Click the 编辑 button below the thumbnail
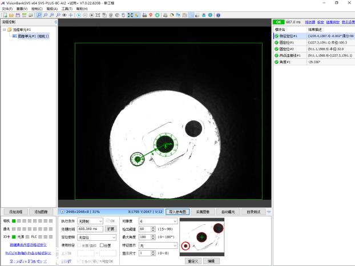The width and height of the screenshot is (355, 266). coord(211,261)
